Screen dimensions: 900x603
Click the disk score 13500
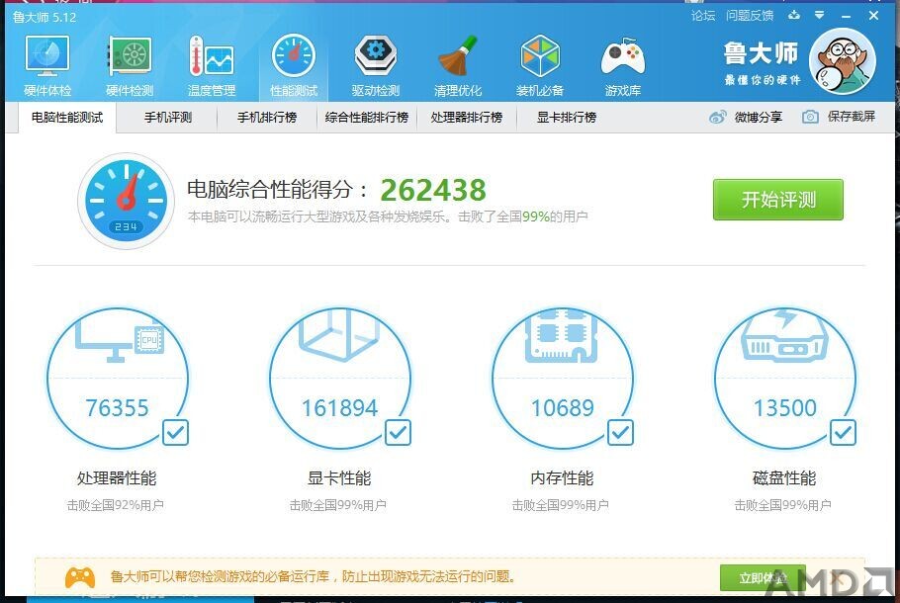[784, 408]
